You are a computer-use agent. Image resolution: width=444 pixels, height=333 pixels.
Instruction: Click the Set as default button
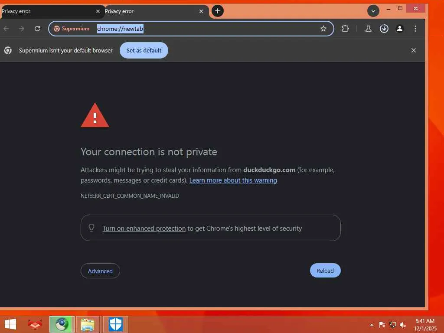pos(144,50)
